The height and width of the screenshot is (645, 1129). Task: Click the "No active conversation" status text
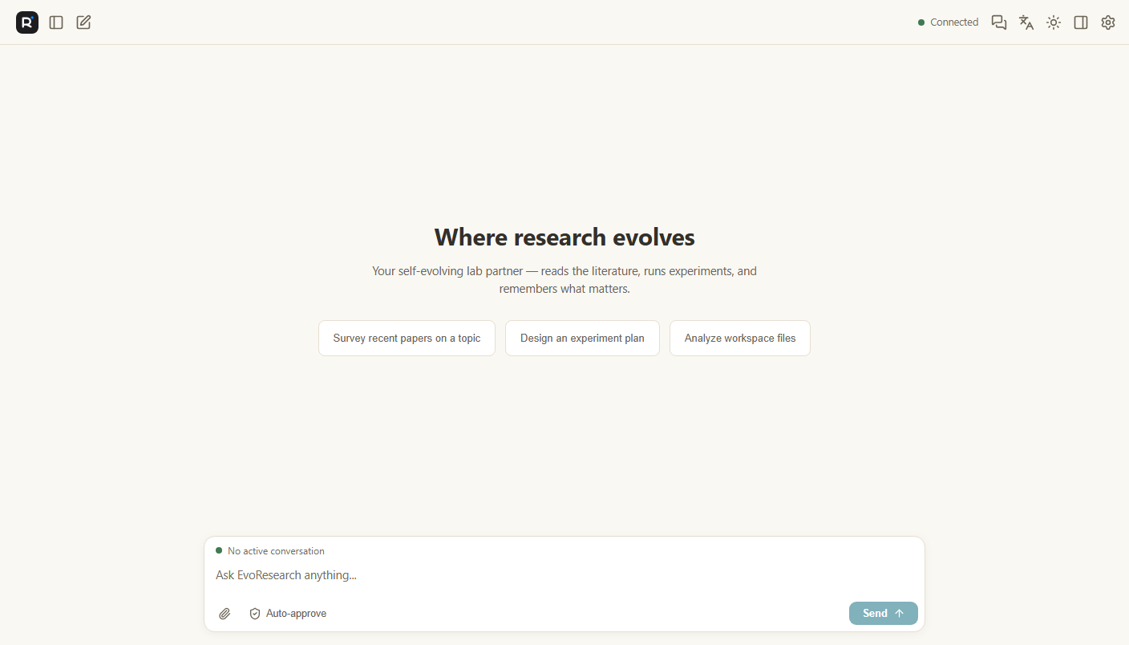276,551
